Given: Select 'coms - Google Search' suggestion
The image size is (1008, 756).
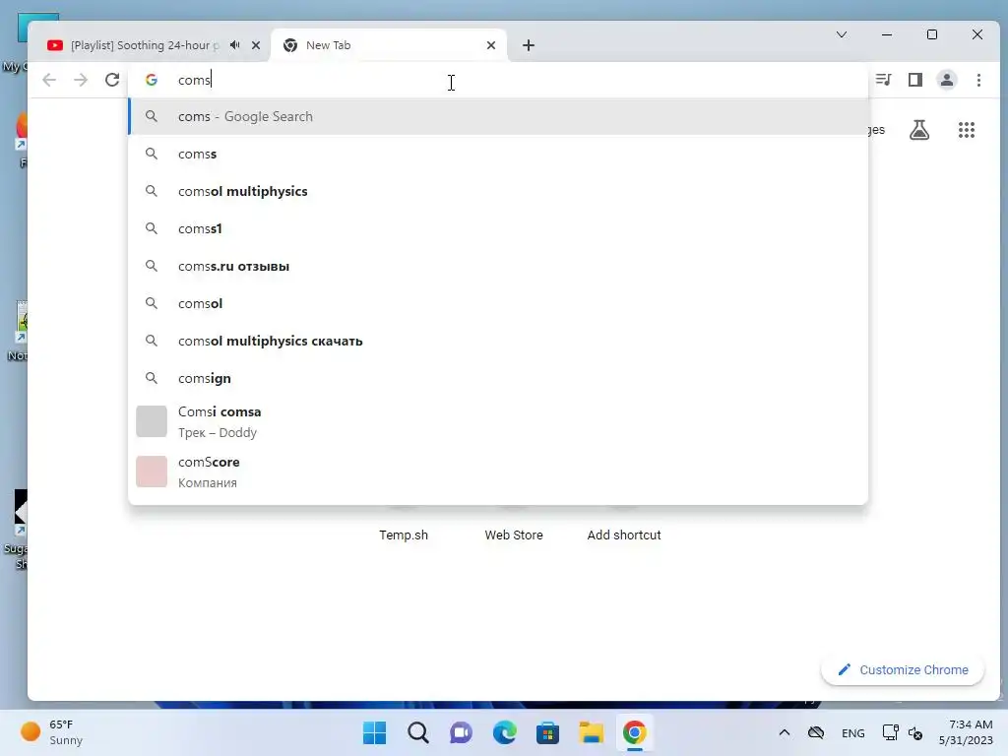Looking at the screenshot, I should pos(498,116).
